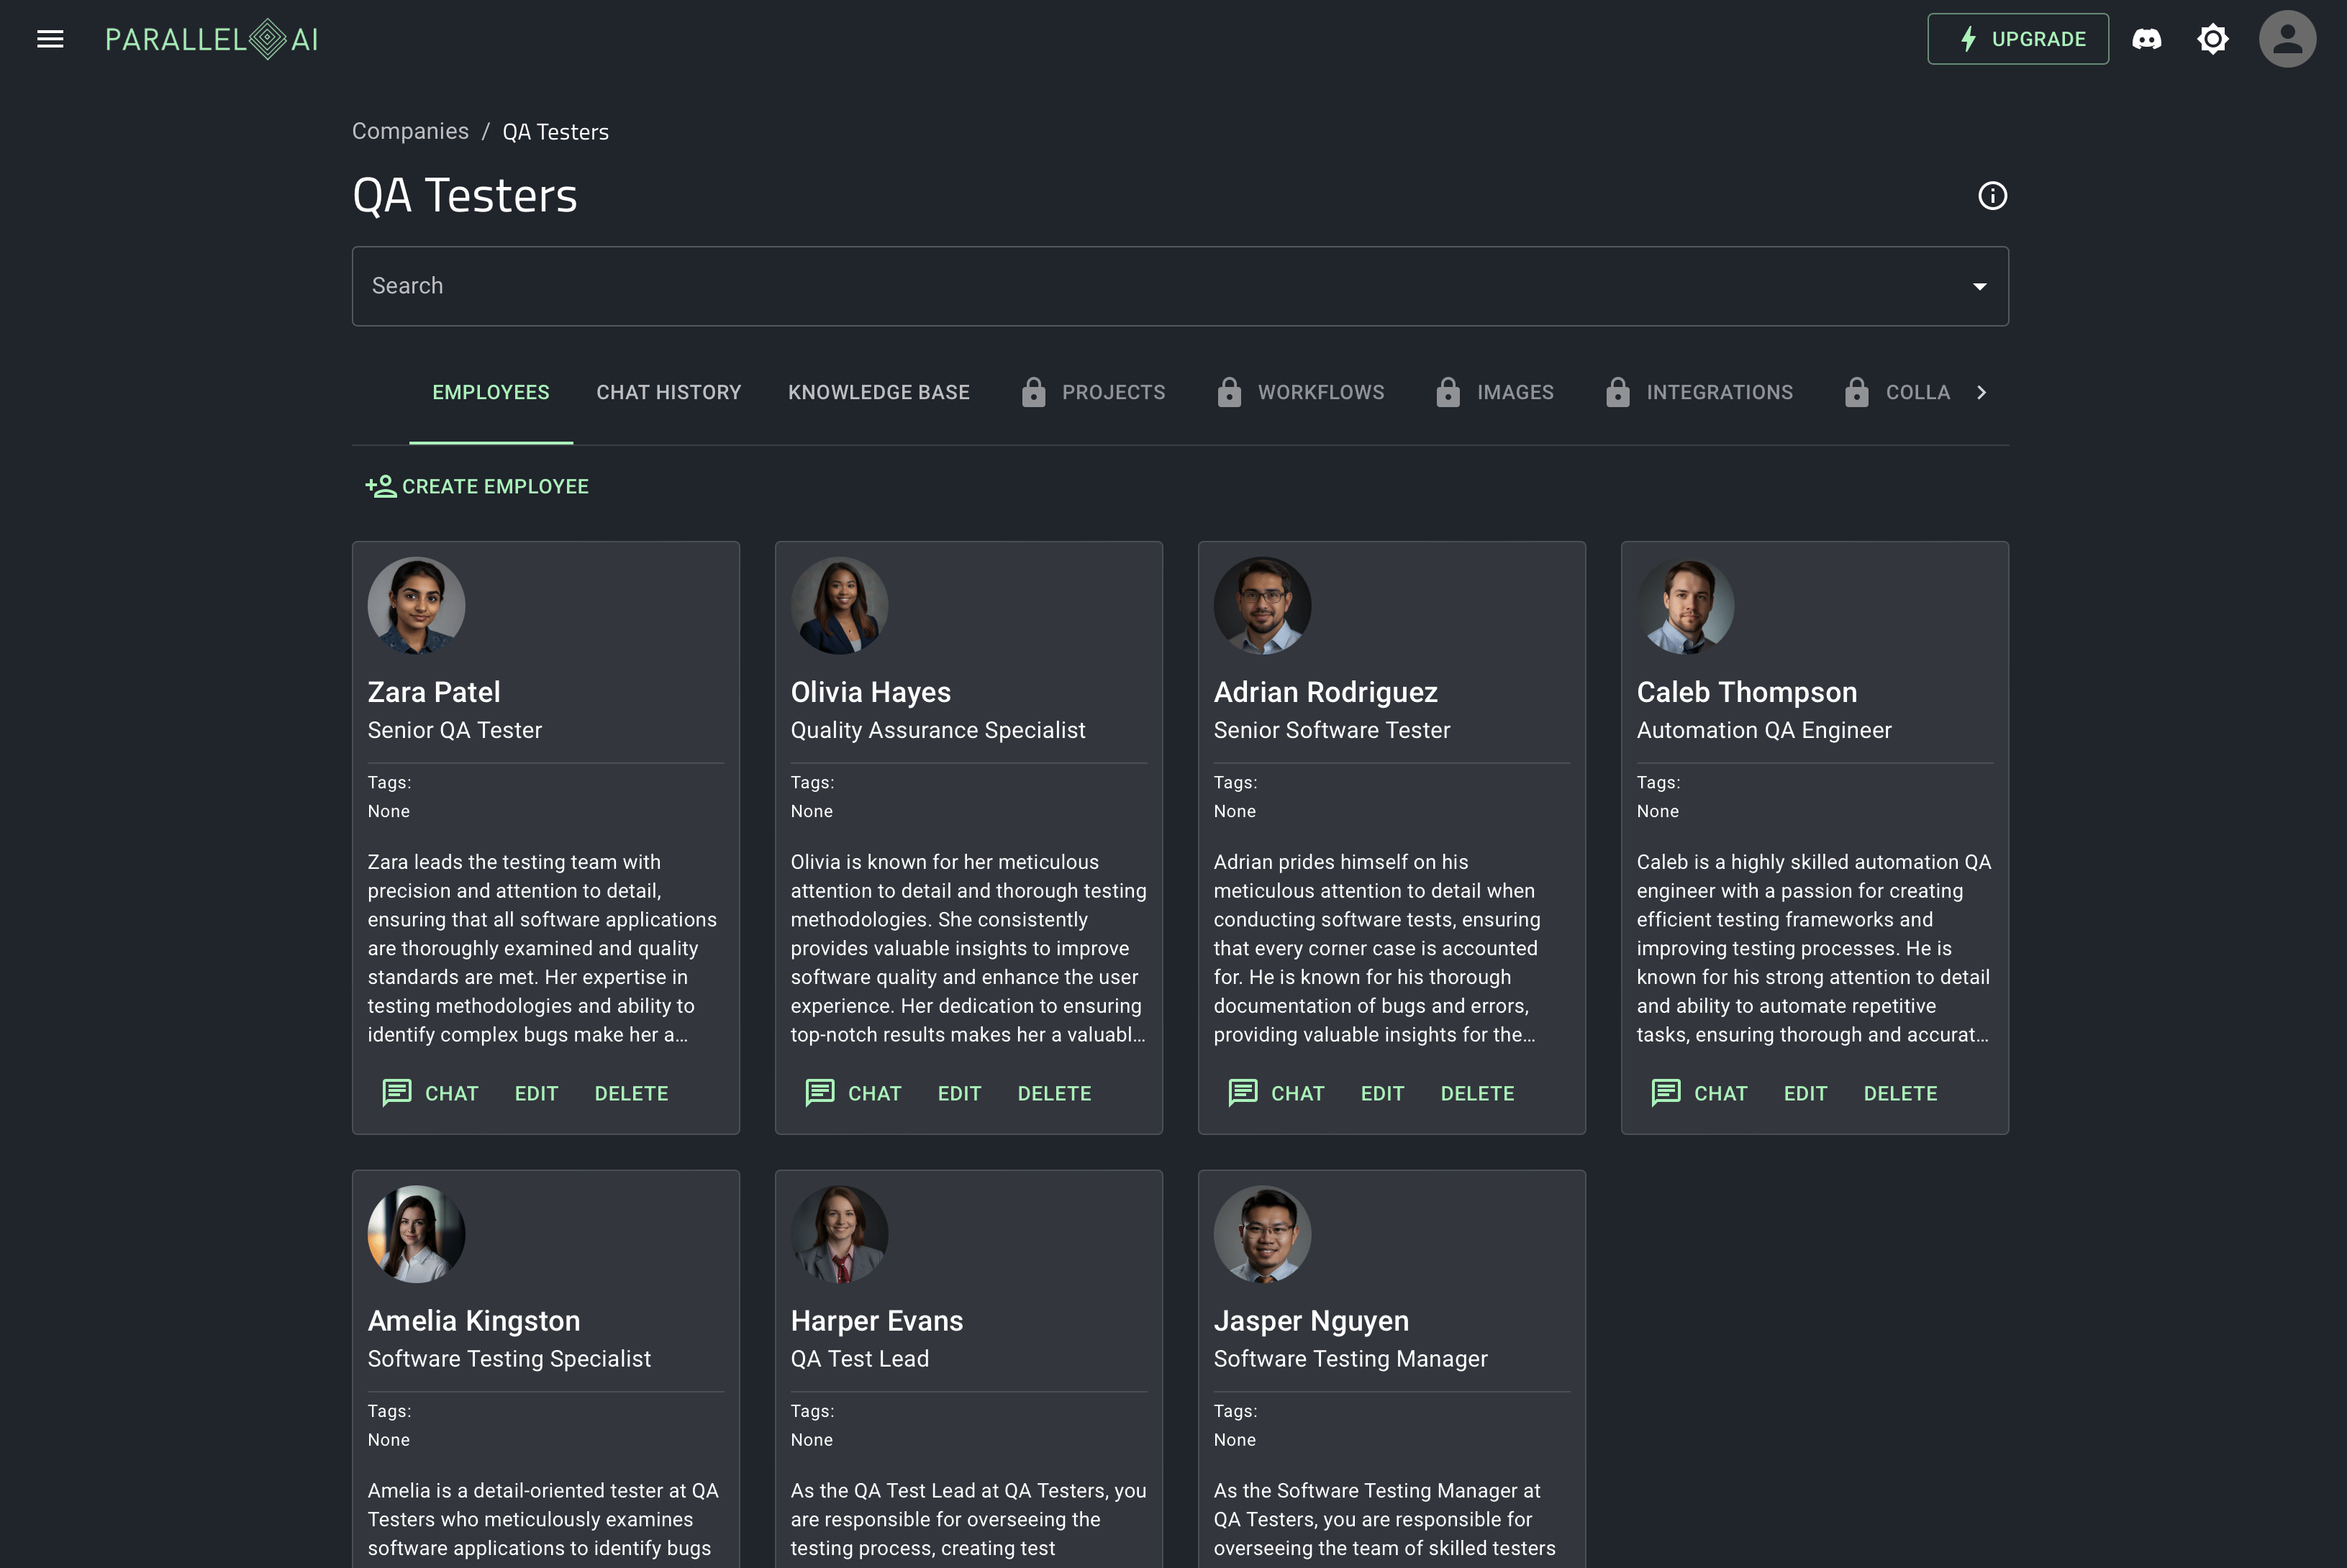Open the Chat History tab
Image resolution: width=2347 pixels, height=1568 pixels.
pyautogui.click(x=668, y=392)
